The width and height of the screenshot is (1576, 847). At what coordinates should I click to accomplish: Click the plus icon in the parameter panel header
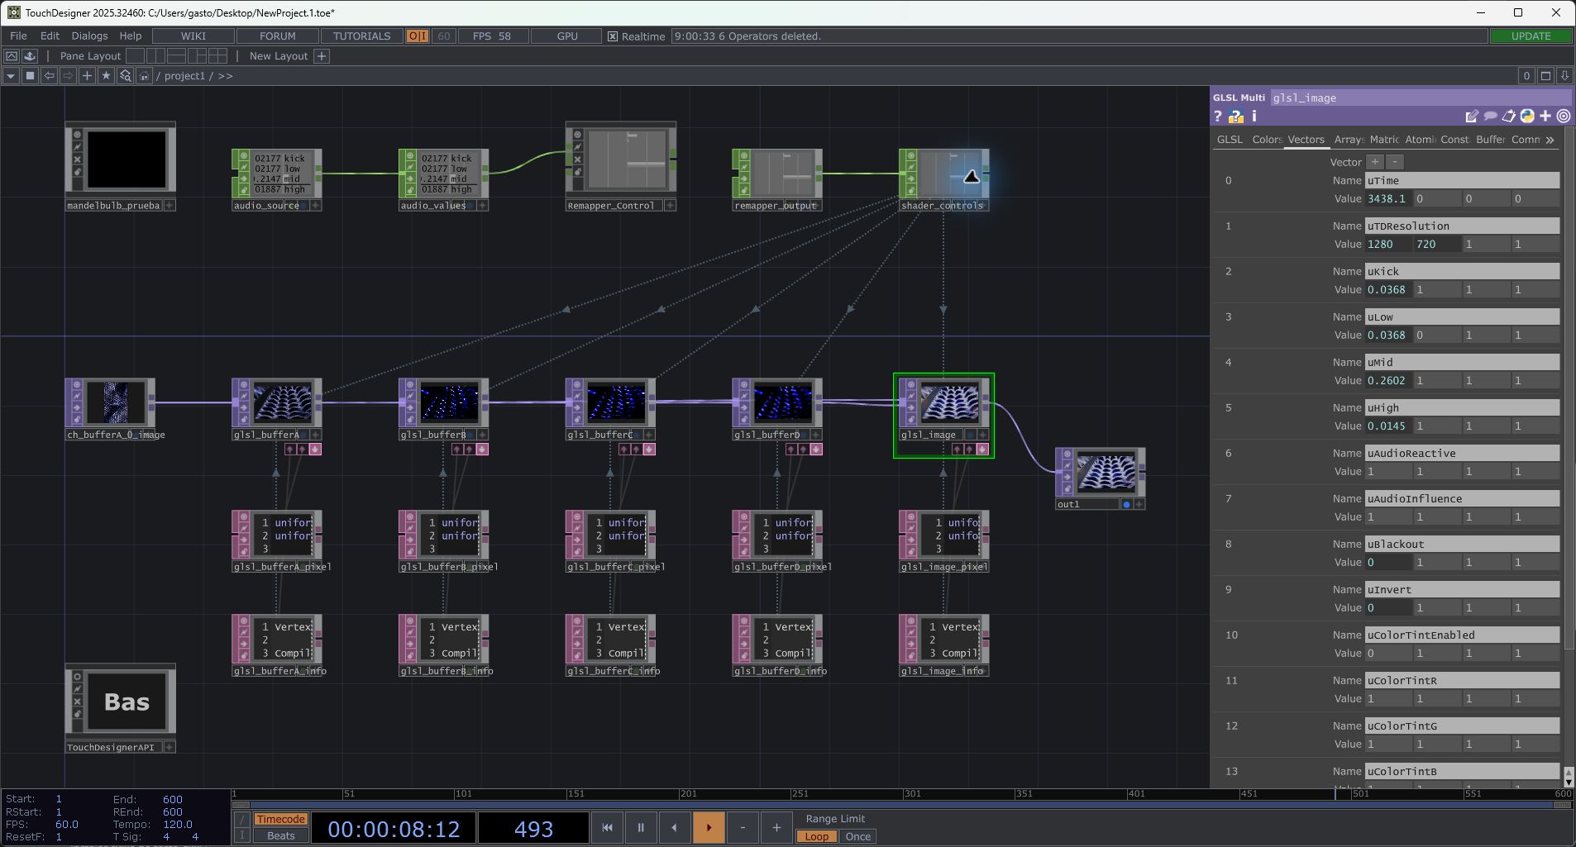tap(1545, 117)
